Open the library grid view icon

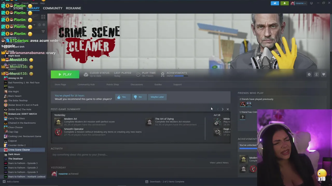pyautogui.click(x=43, y=17)
